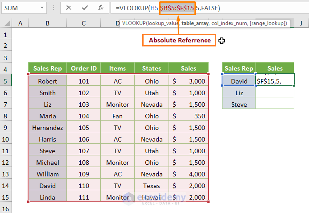Image resolution: width=309 pixels, height=213 pixels.
Task: Select the column J header
Action: click(x=301, y=23)
